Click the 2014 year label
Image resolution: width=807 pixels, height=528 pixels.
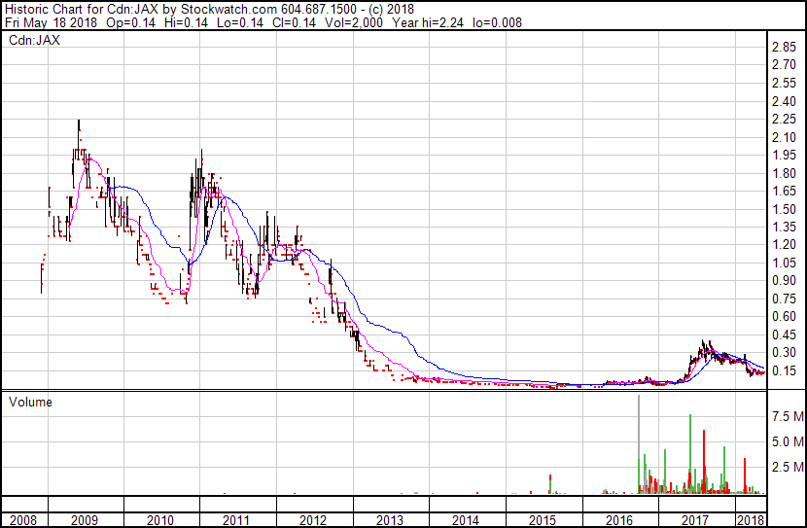tap(466, 519)
